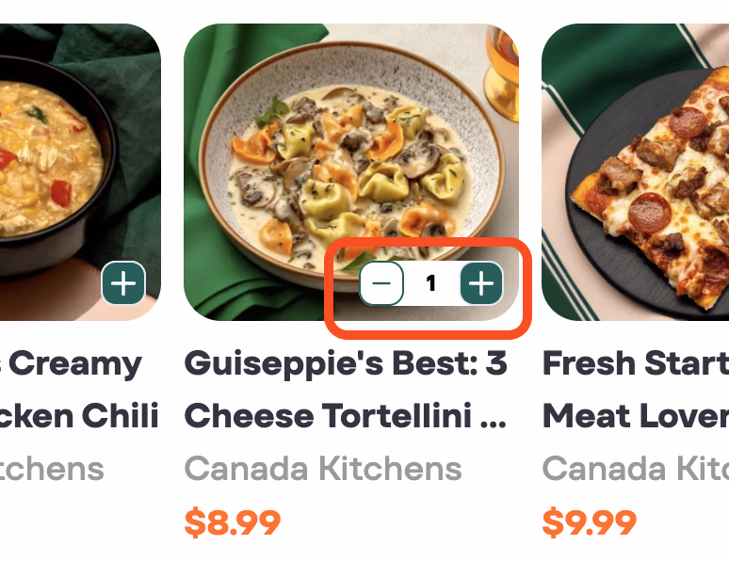Increase tortellini quantity with plus button

click(x=481, y=283)
